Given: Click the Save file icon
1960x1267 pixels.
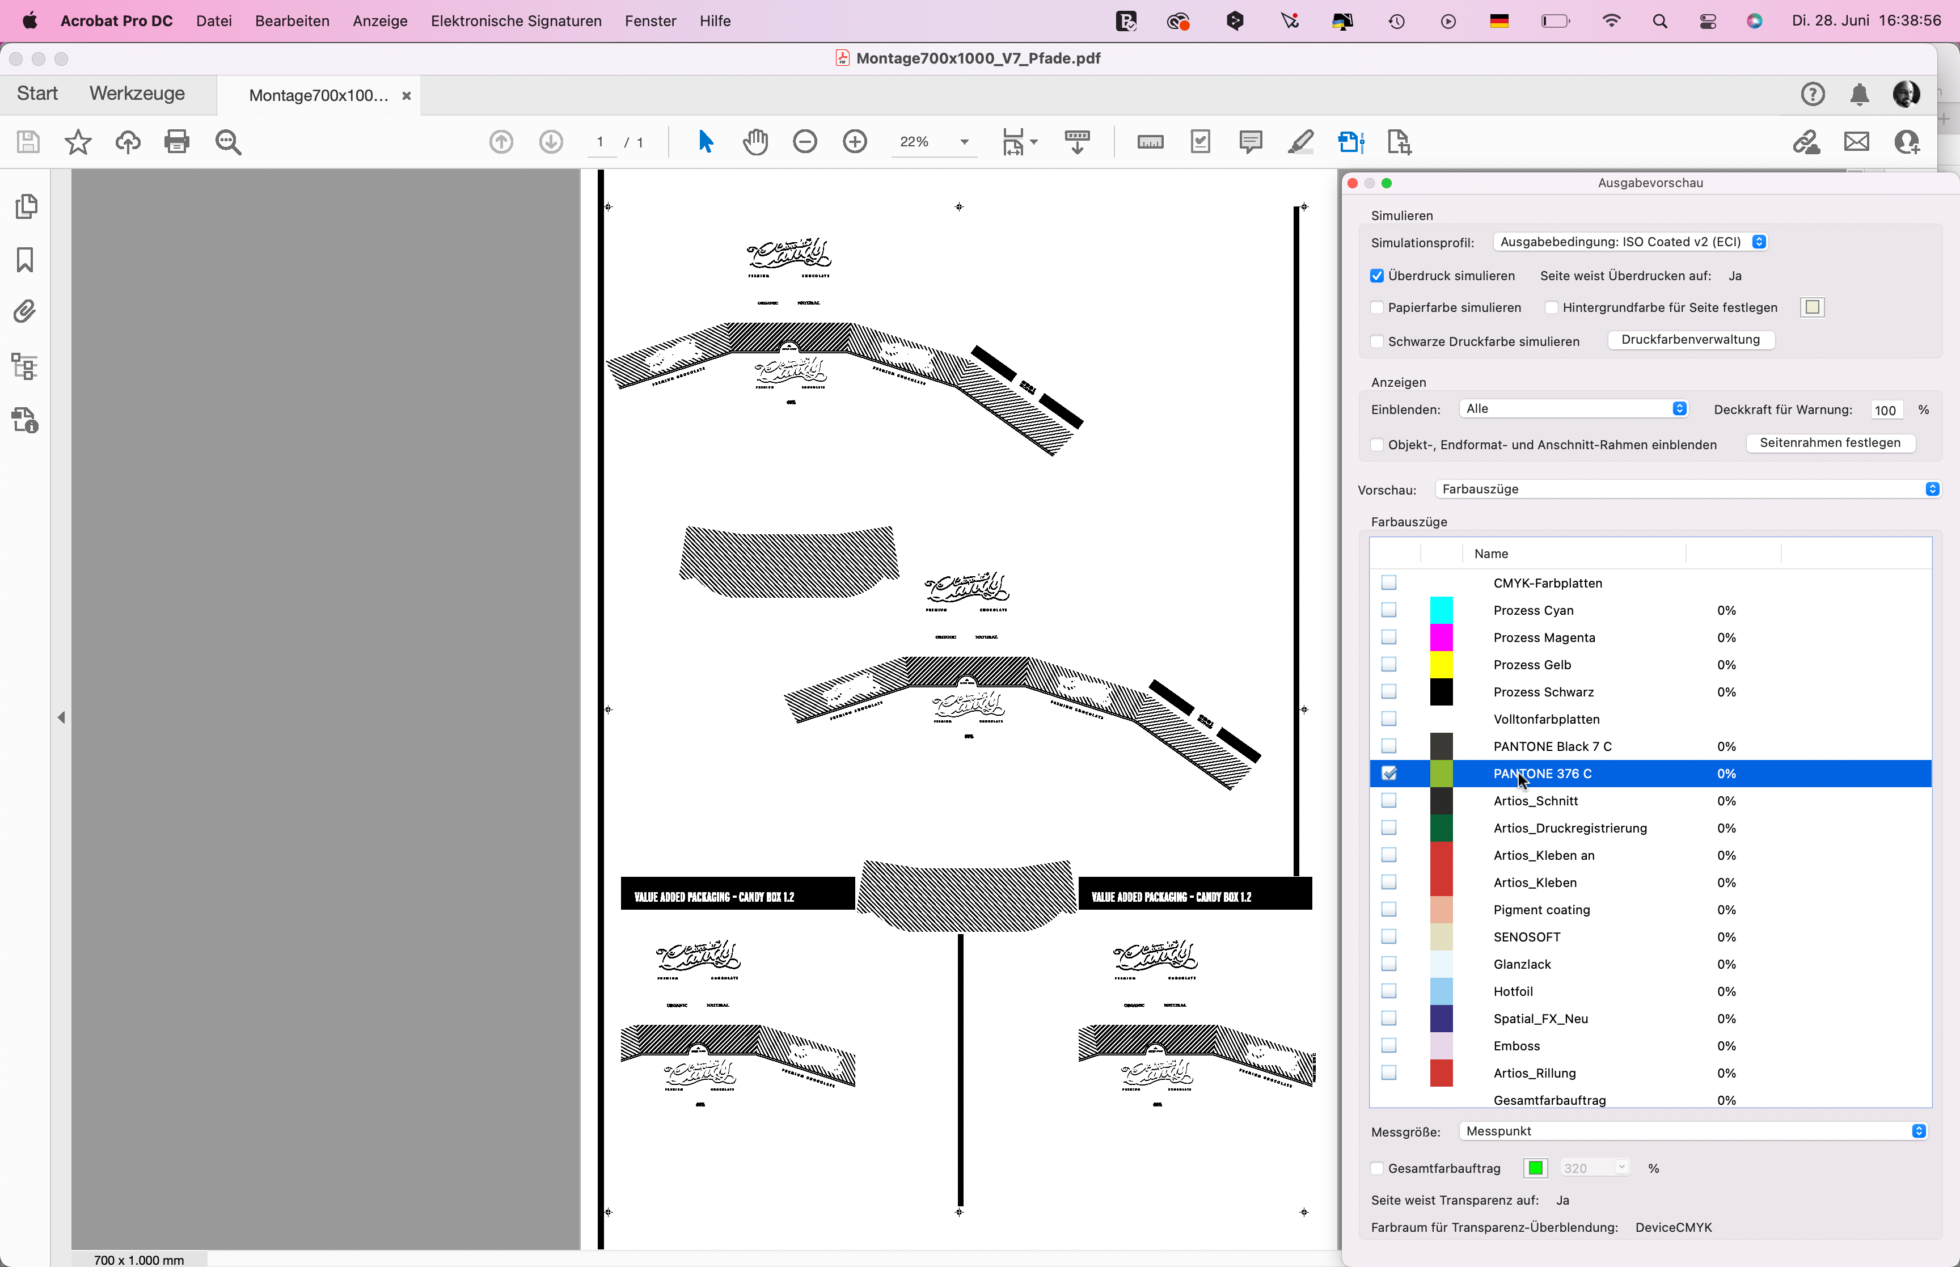Looking at the screenshot, I should pos(28,142).
